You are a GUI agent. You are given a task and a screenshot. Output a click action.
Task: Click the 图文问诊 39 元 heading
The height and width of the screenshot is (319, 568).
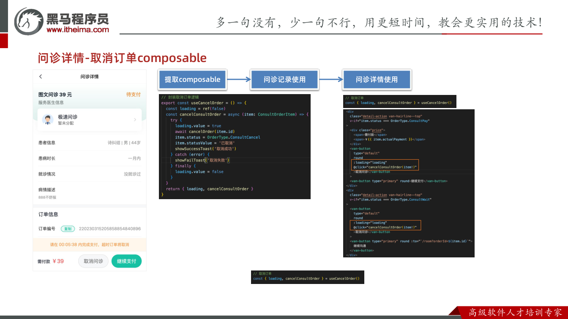click(x=55, y=95)
